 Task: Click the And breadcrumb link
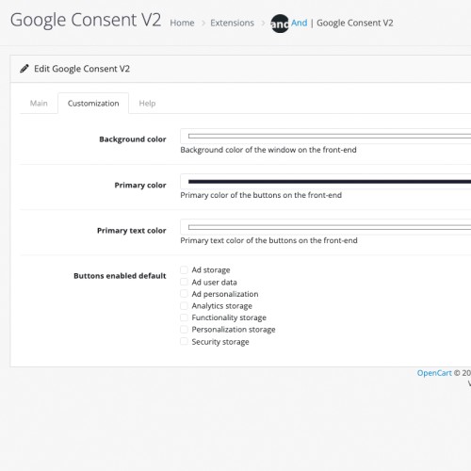(299, 23)
